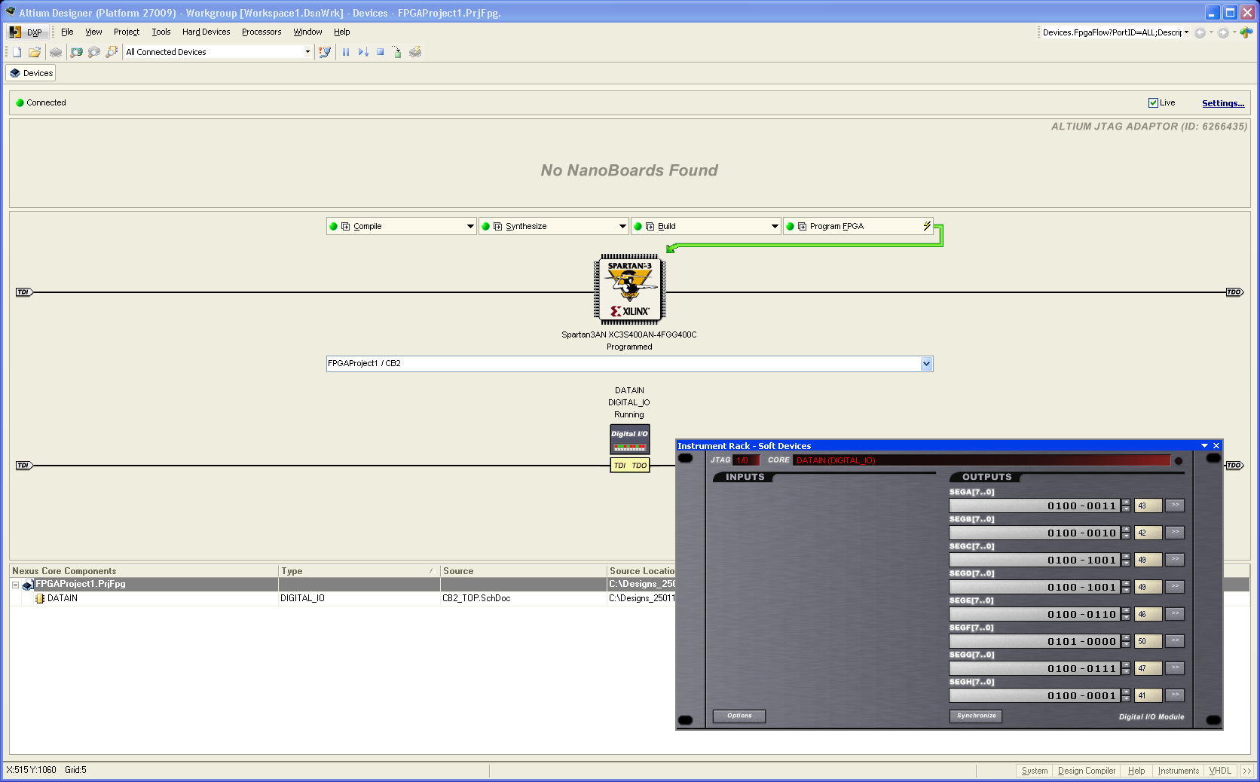This screenshot has height=782, width=1260.
Task: Open the Project menu
Action: pos(127,32)
